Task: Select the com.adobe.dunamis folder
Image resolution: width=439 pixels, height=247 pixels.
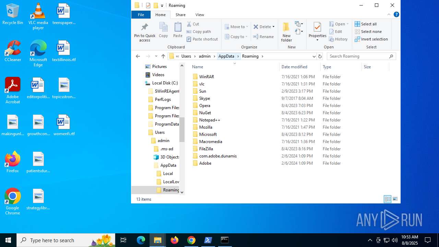Action: [x=218, y=156]
